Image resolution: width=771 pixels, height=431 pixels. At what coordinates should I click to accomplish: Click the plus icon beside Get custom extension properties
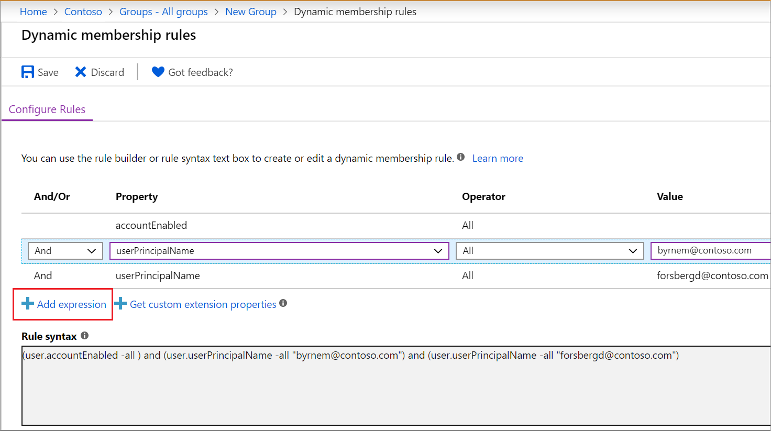121,304
